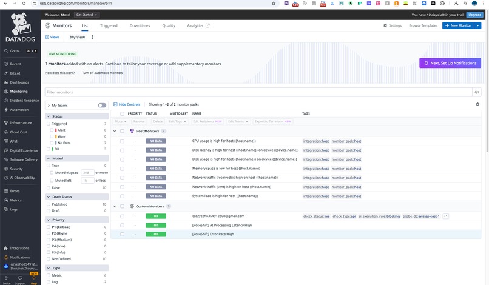This screenshot has height=285, width=489.
Task: Click the New Monitor button
Action: click(458, 25)
